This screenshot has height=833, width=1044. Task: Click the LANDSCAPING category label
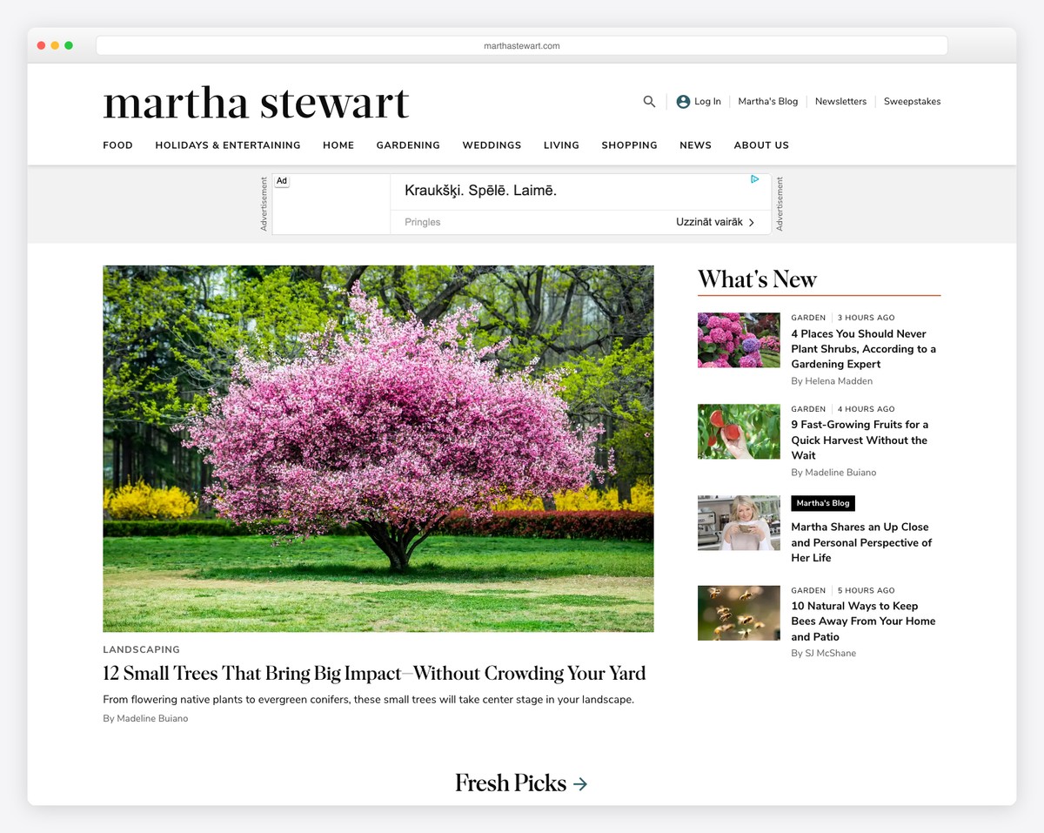[x=141, y=649]
